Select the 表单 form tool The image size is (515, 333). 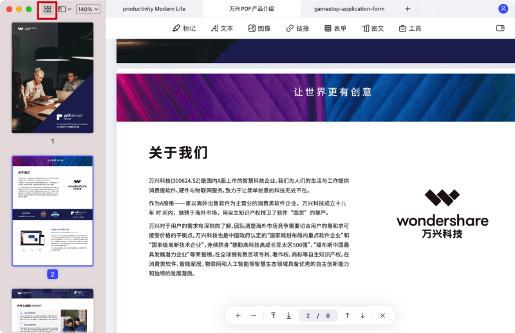click(x=335, y=28)
